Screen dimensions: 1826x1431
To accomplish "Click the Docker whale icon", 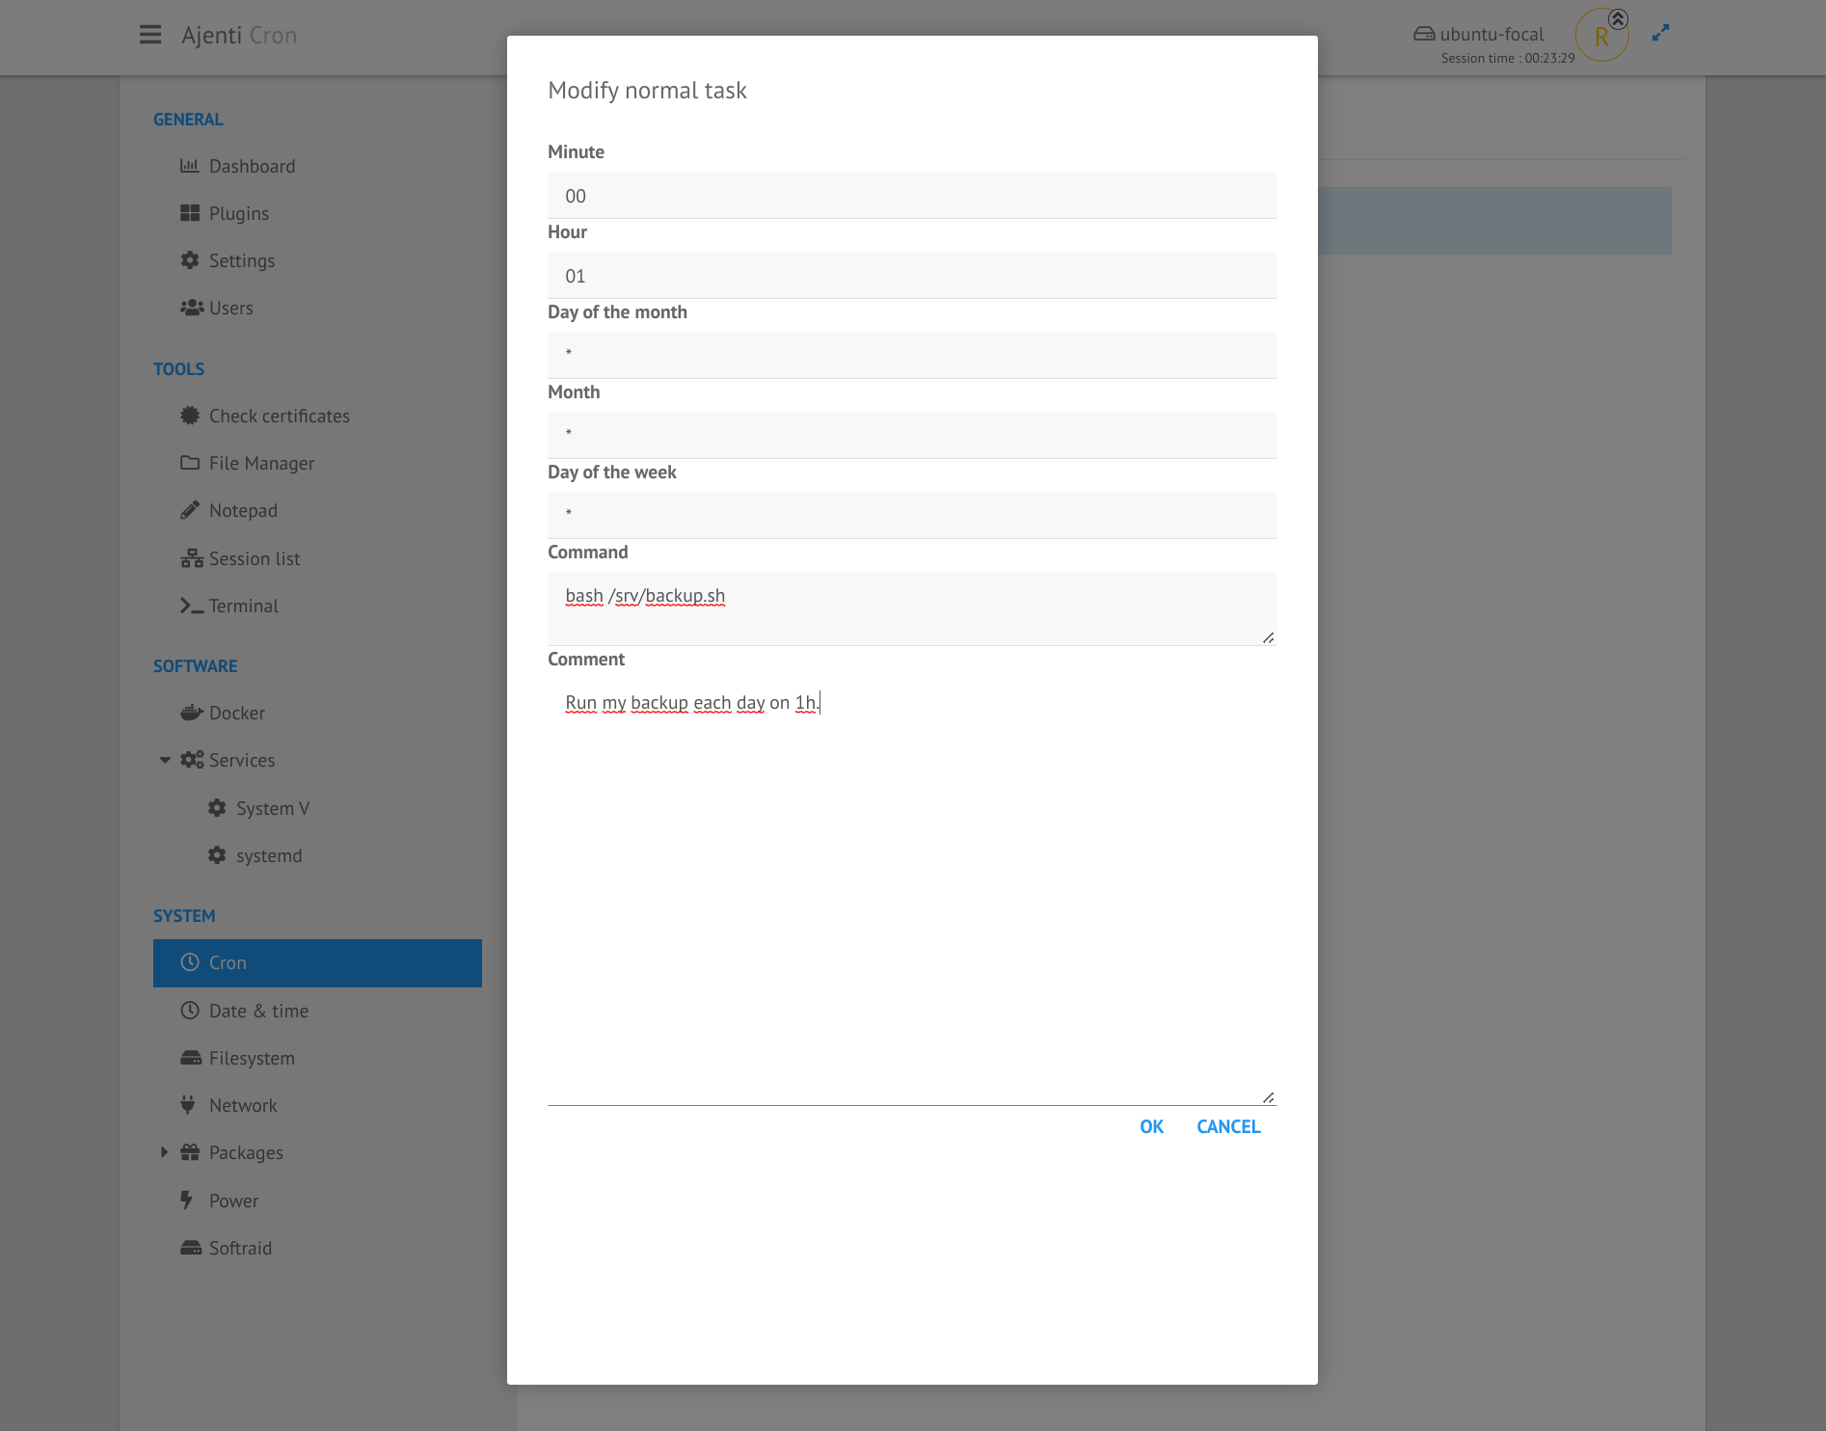I will click(x=191, y=714).
